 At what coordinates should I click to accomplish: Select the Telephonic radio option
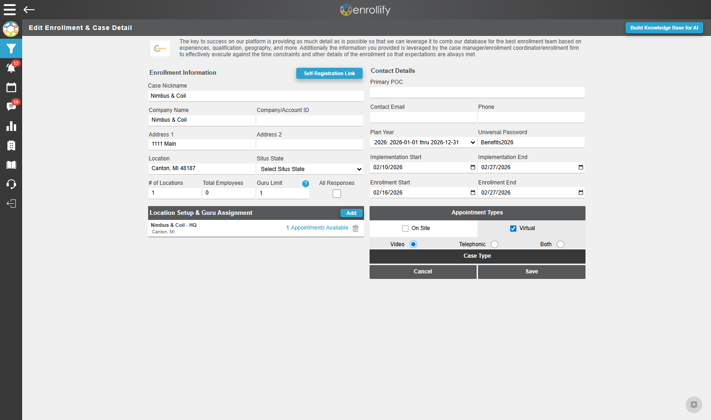tap(495, 244)
